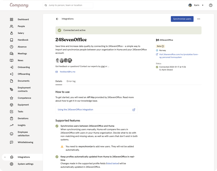The height and width of the screenshot is (171, 217).
Task: Select the Absence clock icon
Action: pyautogui.click(x=11, y=47)
